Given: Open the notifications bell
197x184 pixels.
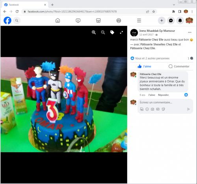Looking at the screenshot, I should click(180, 20).
